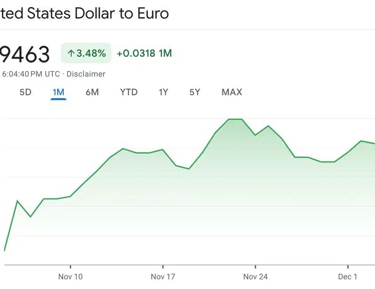Click the 3.48% change badge

point(86,54)
